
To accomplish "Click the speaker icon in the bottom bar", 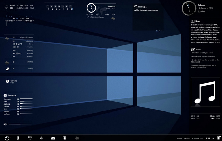I will [x=42, y=138].
